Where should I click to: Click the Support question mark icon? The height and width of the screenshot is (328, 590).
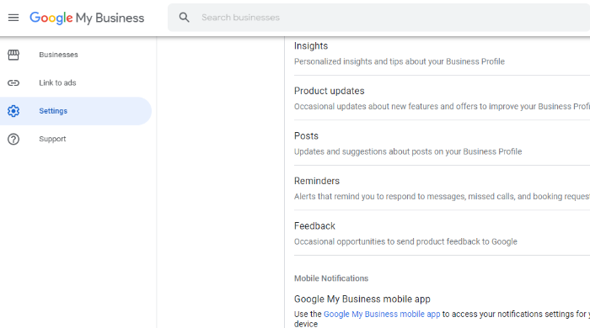point(13,140)
